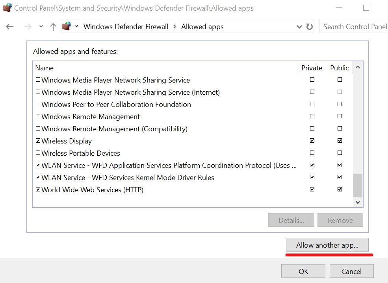Uncheck Private for WLAN Service Kernel Mode rules
Screen dimensions: 388x283
pyautogui.click(x=312, y=177)
